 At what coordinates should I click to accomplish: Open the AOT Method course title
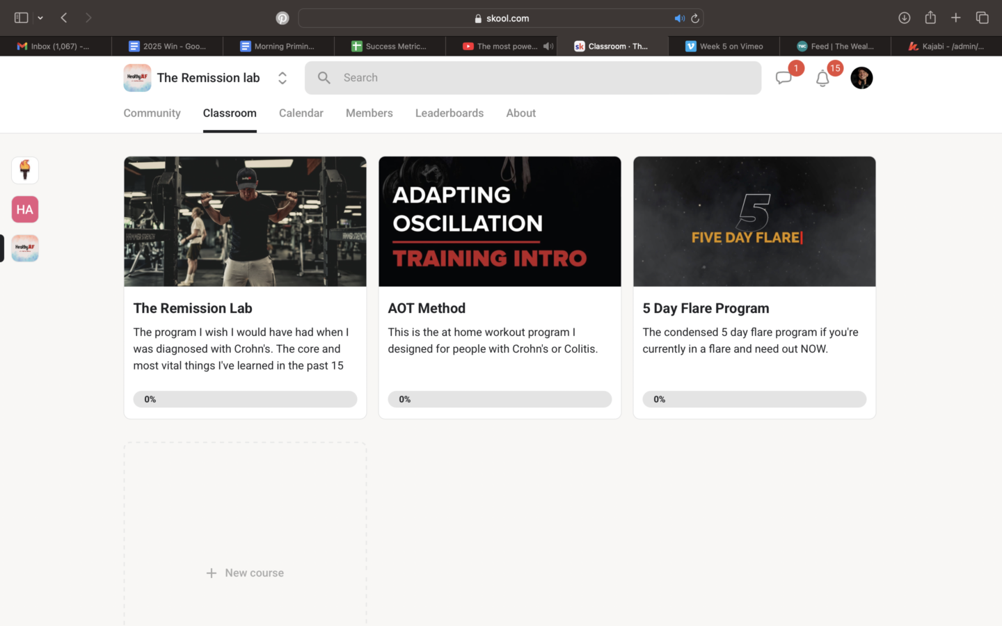coord(427,308)
